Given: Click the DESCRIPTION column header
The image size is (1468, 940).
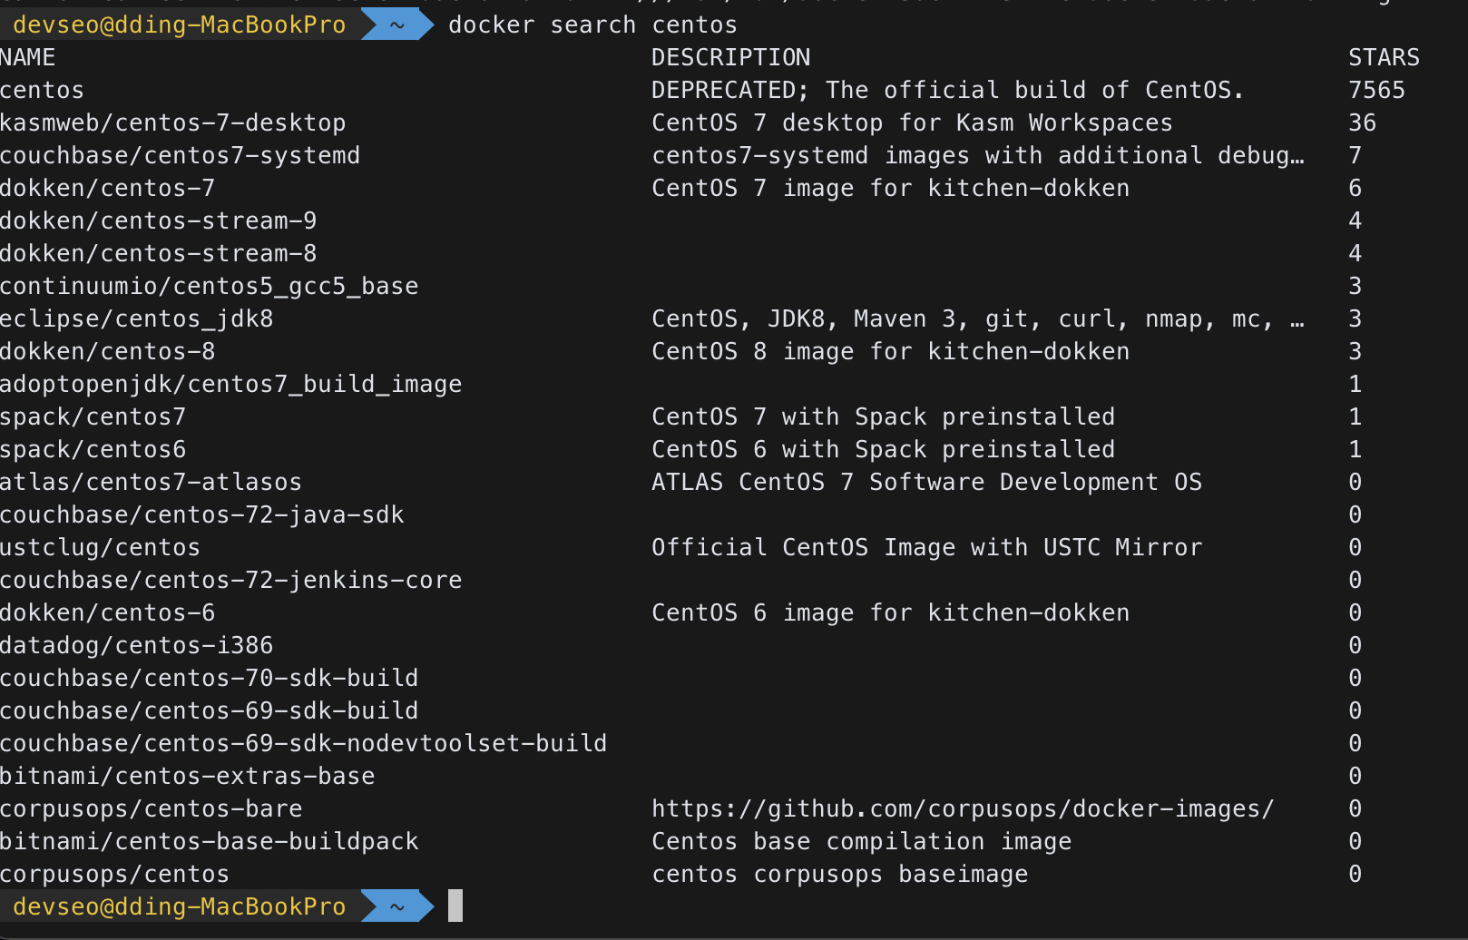Looking at the screenshot, I should coord(730,58).
